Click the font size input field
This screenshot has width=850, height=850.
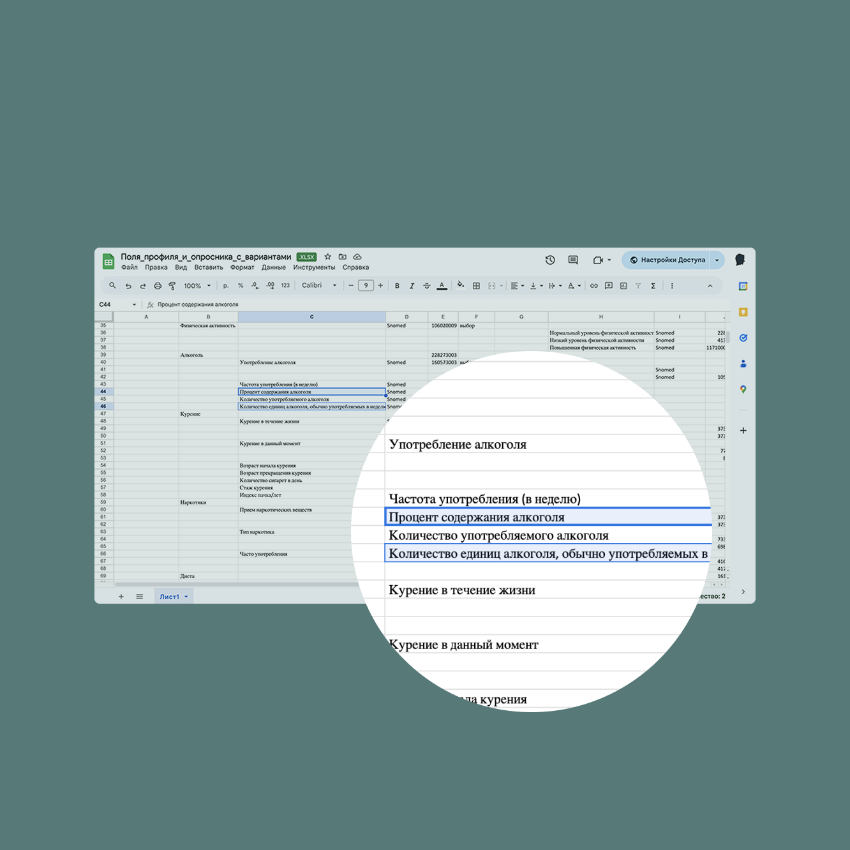pos(366,286)
